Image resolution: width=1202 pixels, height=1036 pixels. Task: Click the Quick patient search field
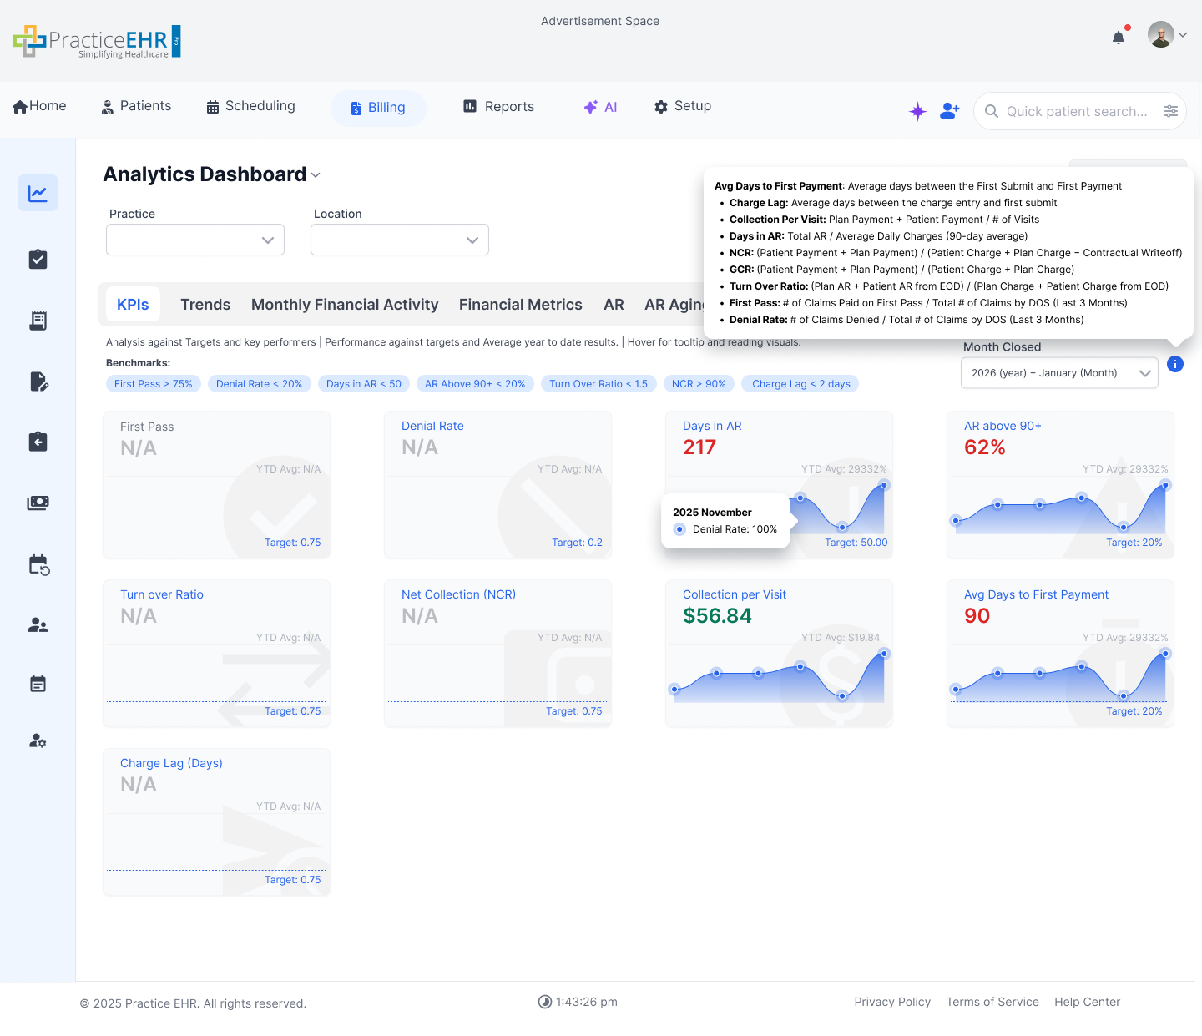coord(1077,110)
